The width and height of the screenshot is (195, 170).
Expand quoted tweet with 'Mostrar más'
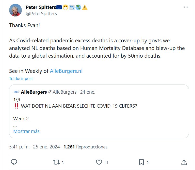26,131
